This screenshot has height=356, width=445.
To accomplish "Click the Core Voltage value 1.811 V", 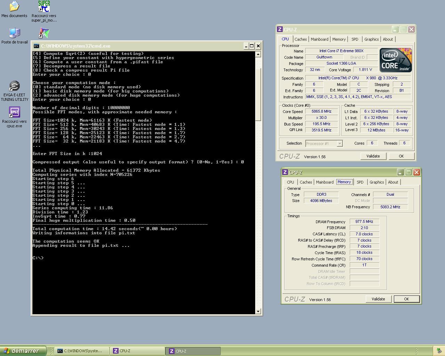I will click(x=365, y=70).
